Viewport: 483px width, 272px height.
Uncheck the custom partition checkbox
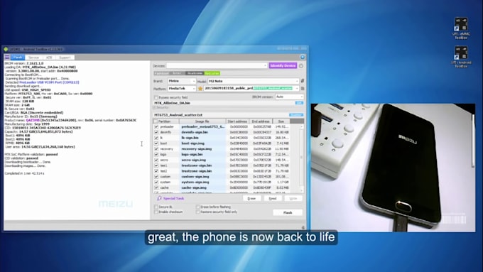pos(156,177)
